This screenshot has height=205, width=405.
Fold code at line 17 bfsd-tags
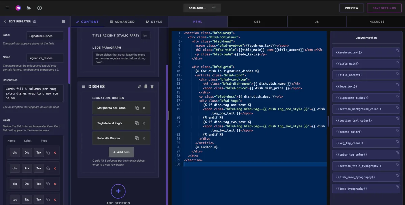(182, 101)
